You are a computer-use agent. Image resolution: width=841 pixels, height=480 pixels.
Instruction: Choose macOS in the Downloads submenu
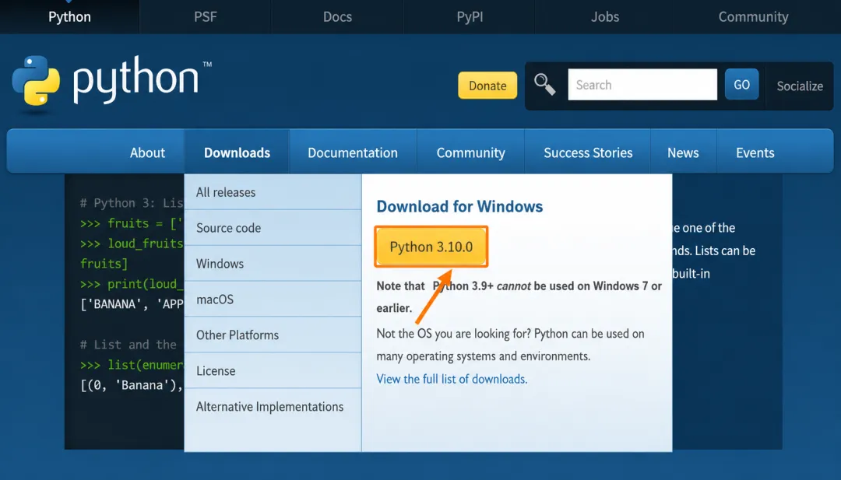pos(273,299)
